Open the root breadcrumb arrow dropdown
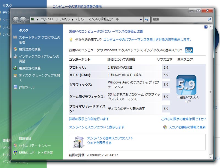 38,19
